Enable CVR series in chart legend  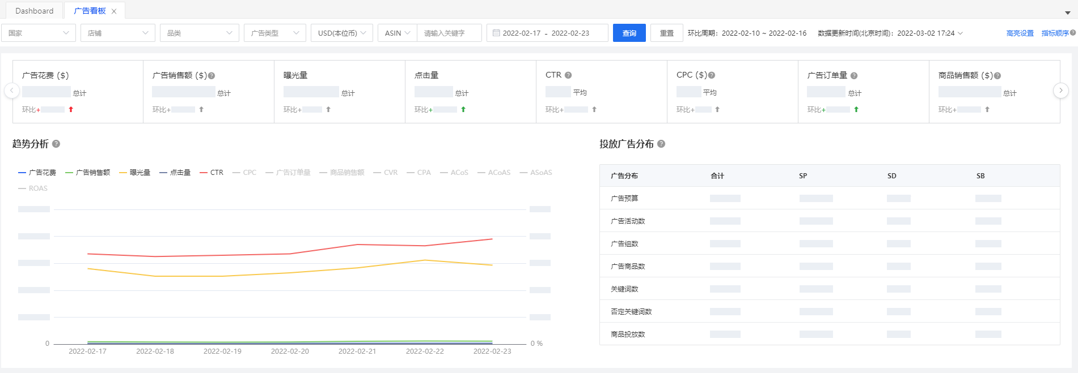(386, 173)
